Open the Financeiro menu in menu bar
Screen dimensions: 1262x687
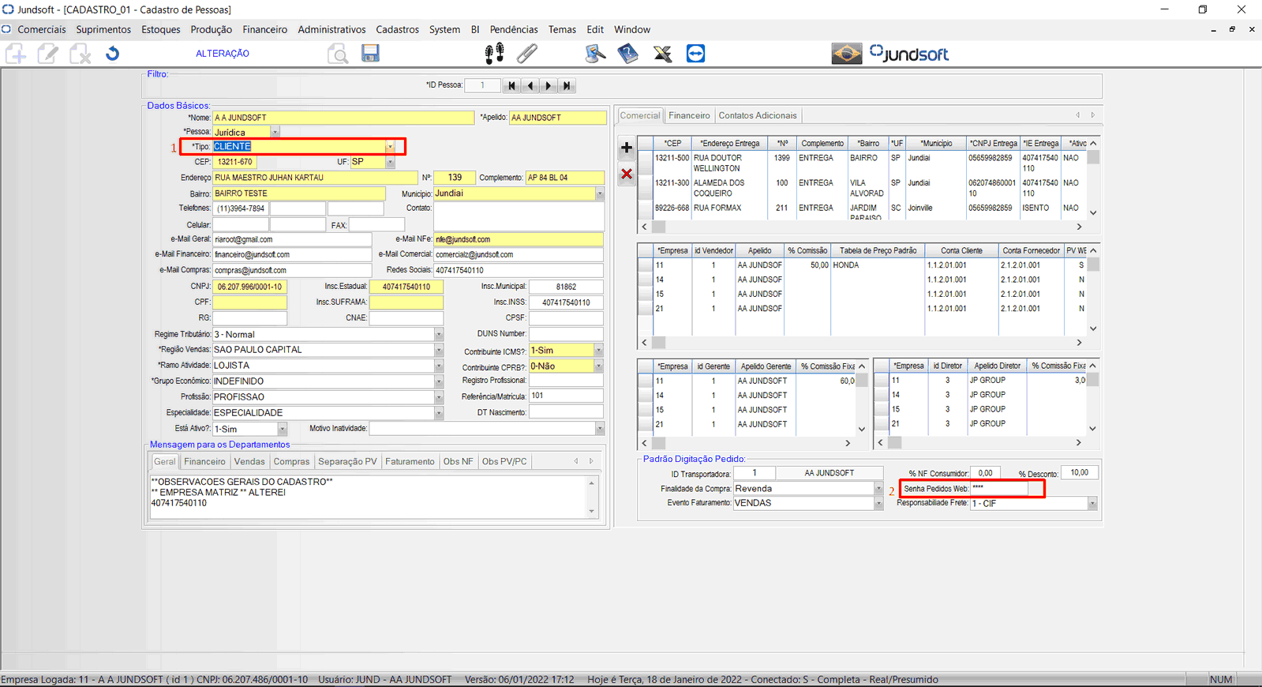tap(265, 29)
